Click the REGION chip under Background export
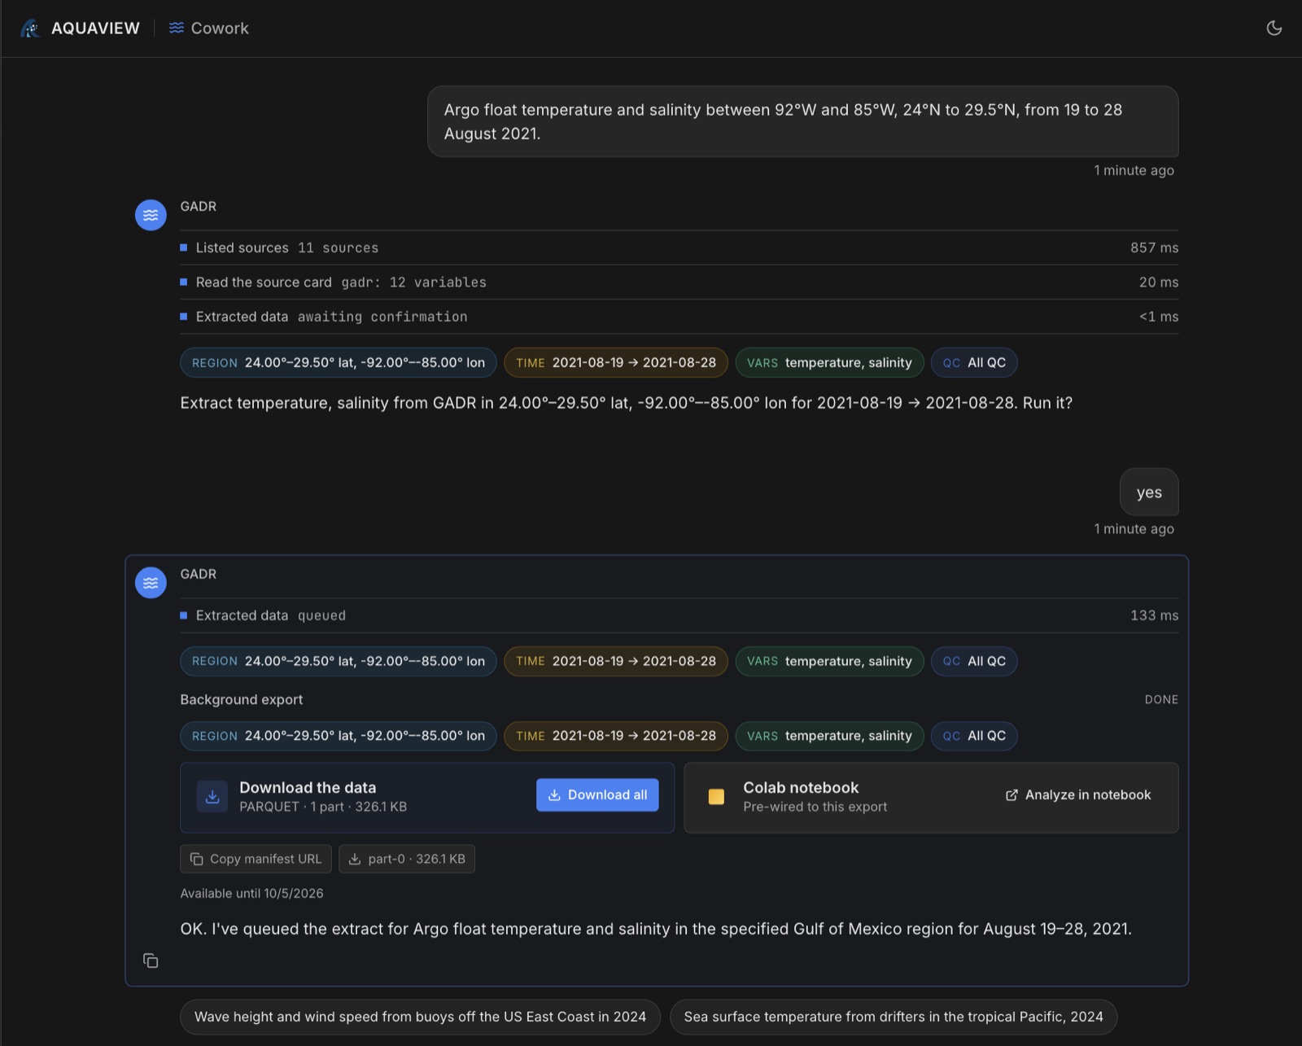Image resolution: width=1302 pixels, height=1046 pixels. point(339,736)
